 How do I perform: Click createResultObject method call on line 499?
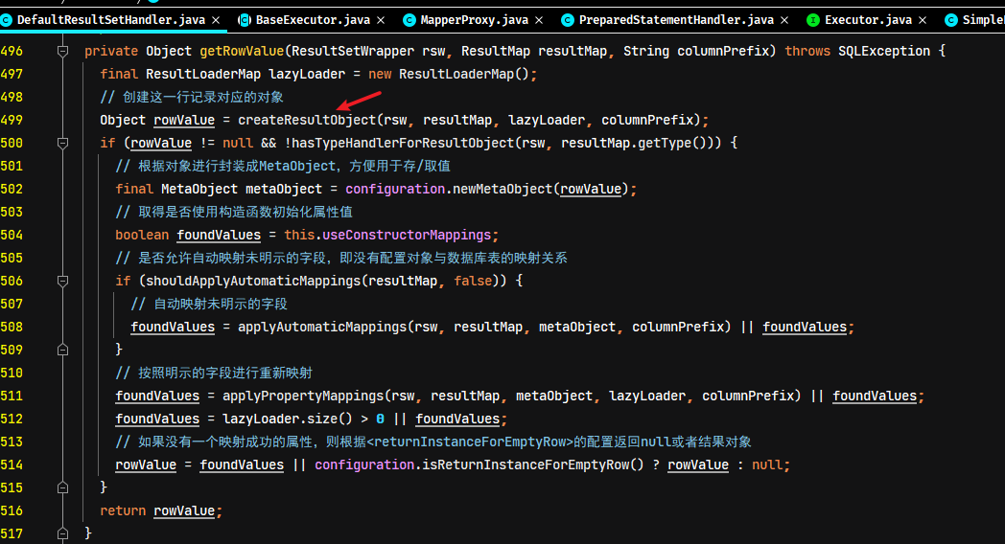point(307,121)
